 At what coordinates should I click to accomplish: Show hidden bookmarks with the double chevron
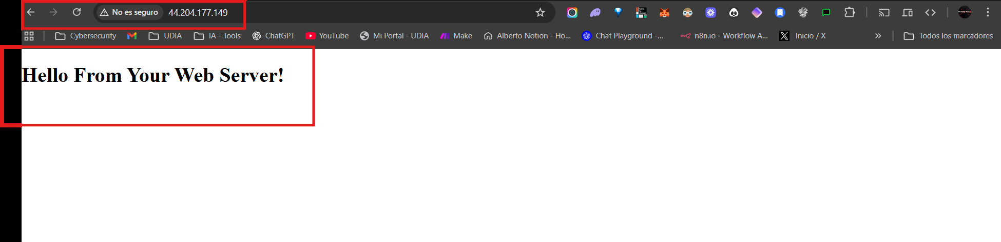[x=878, y=36]
